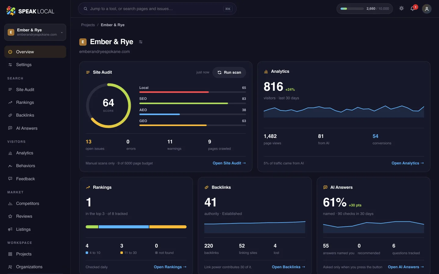Follow the Open AI Answers link
The image size is (439, 274).
click(x=406, y=267)
